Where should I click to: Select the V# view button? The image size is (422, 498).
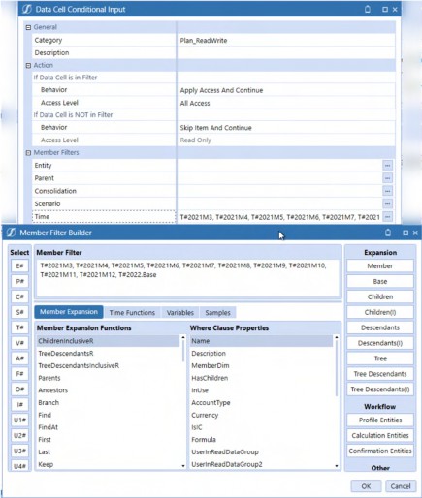click(19, 343)
